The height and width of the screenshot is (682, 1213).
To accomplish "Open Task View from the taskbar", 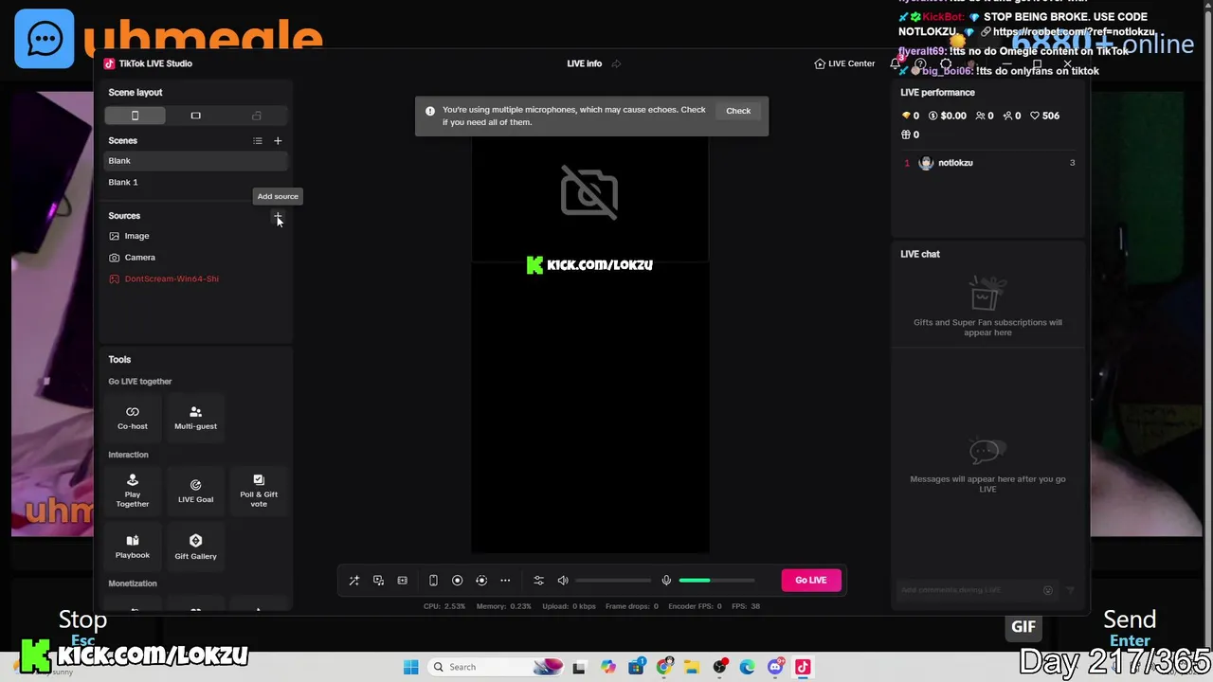I will [579, 667].
